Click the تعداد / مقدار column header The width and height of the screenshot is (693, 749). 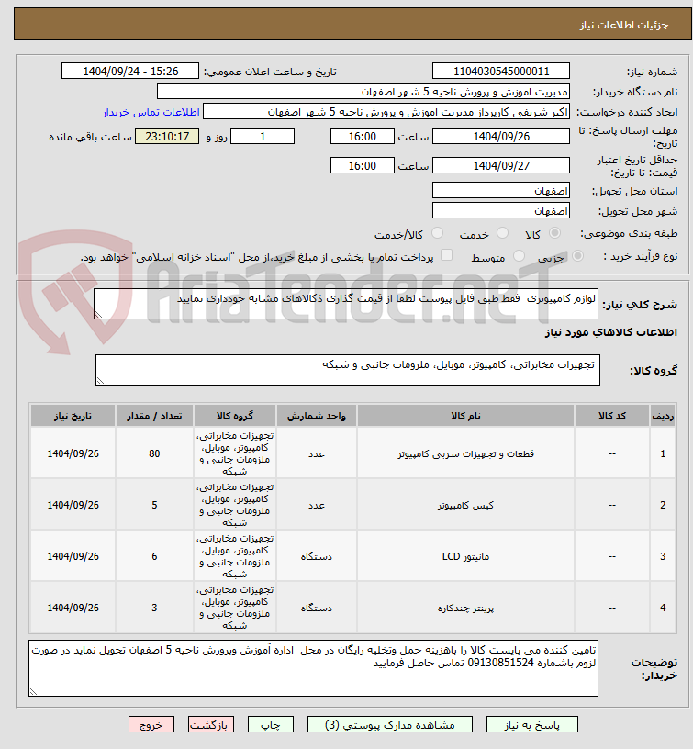click(154, 416)
